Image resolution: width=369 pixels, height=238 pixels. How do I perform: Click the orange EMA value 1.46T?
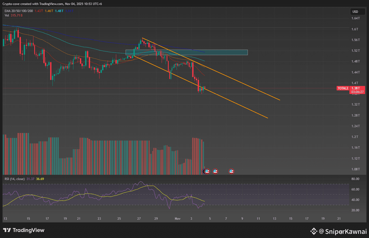[49, 11]
